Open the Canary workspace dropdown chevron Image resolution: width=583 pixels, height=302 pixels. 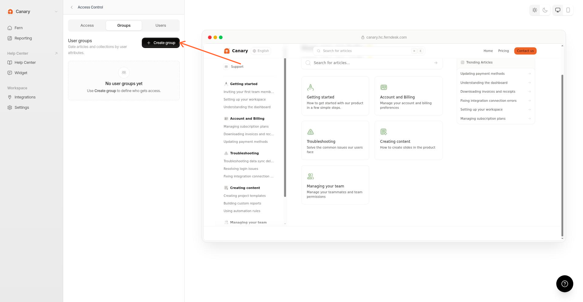[56, 12]
